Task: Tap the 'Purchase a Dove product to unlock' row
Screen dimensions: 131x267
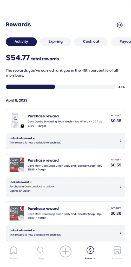Action: coord(65,187)
